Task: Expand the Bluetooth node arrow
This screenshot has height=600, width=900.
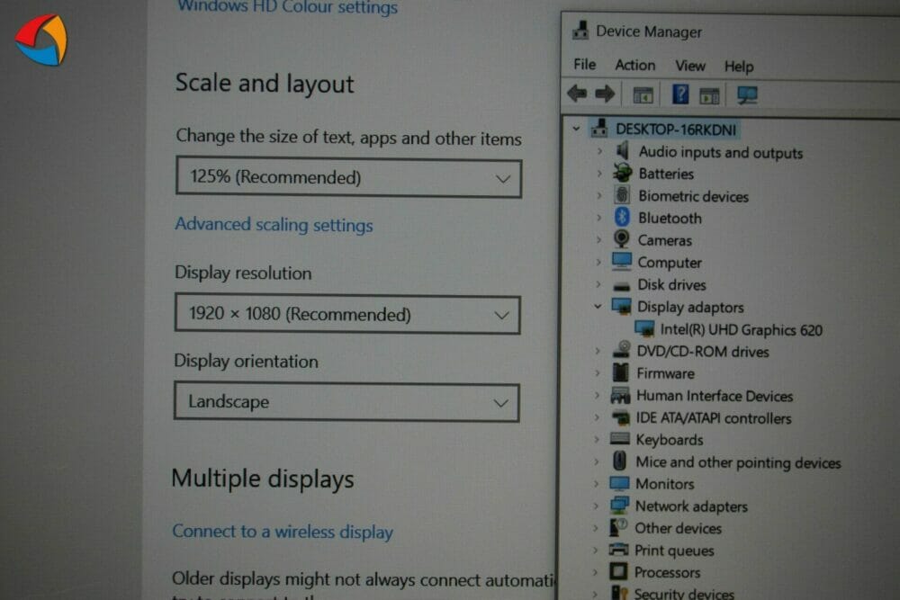Action: pos(599,218)
